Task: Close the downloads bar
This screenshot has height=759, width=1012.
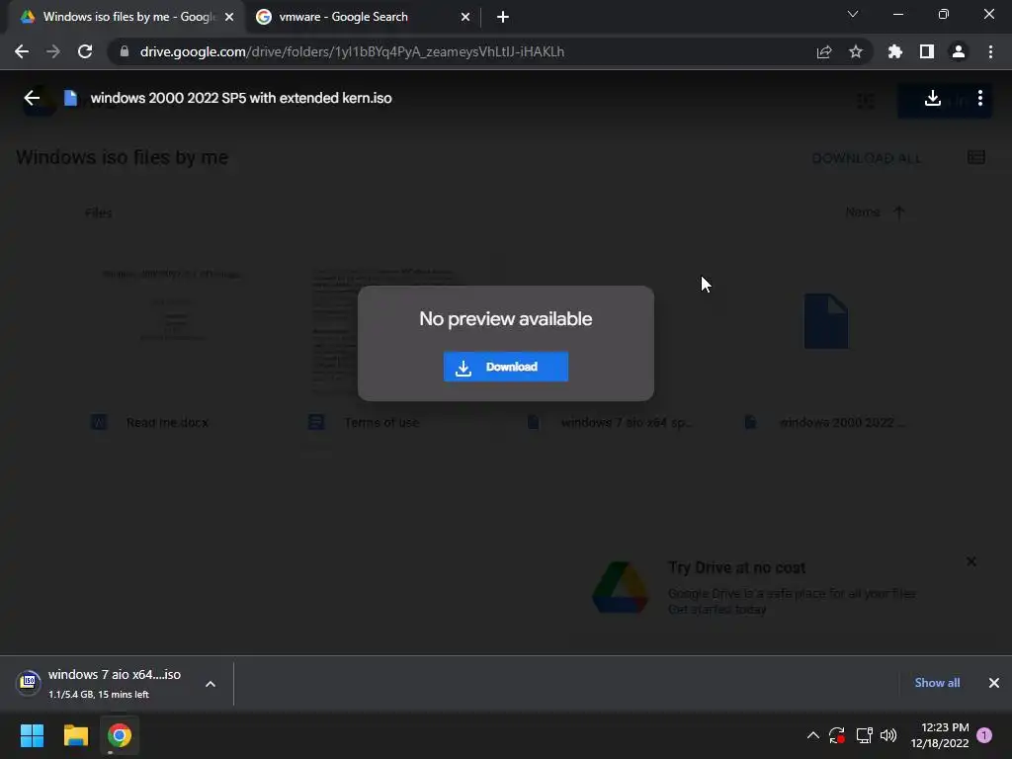Action: pyautogui.click(x=994, y=683)
